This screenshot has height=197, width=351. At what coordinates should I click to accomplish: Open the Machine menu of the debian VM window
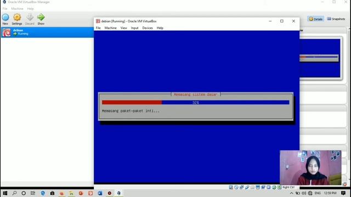(110, 28)
